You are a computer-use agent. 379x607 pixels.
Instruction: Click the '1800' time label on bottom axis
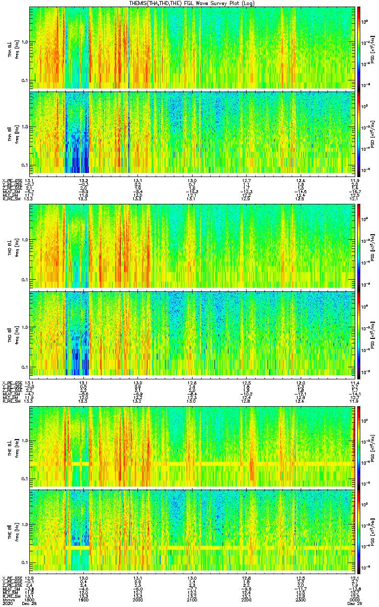30,600
